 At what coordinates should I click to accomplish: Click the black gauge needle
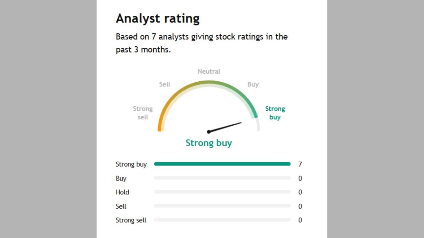pyautogui.click(x=225, y=127)
